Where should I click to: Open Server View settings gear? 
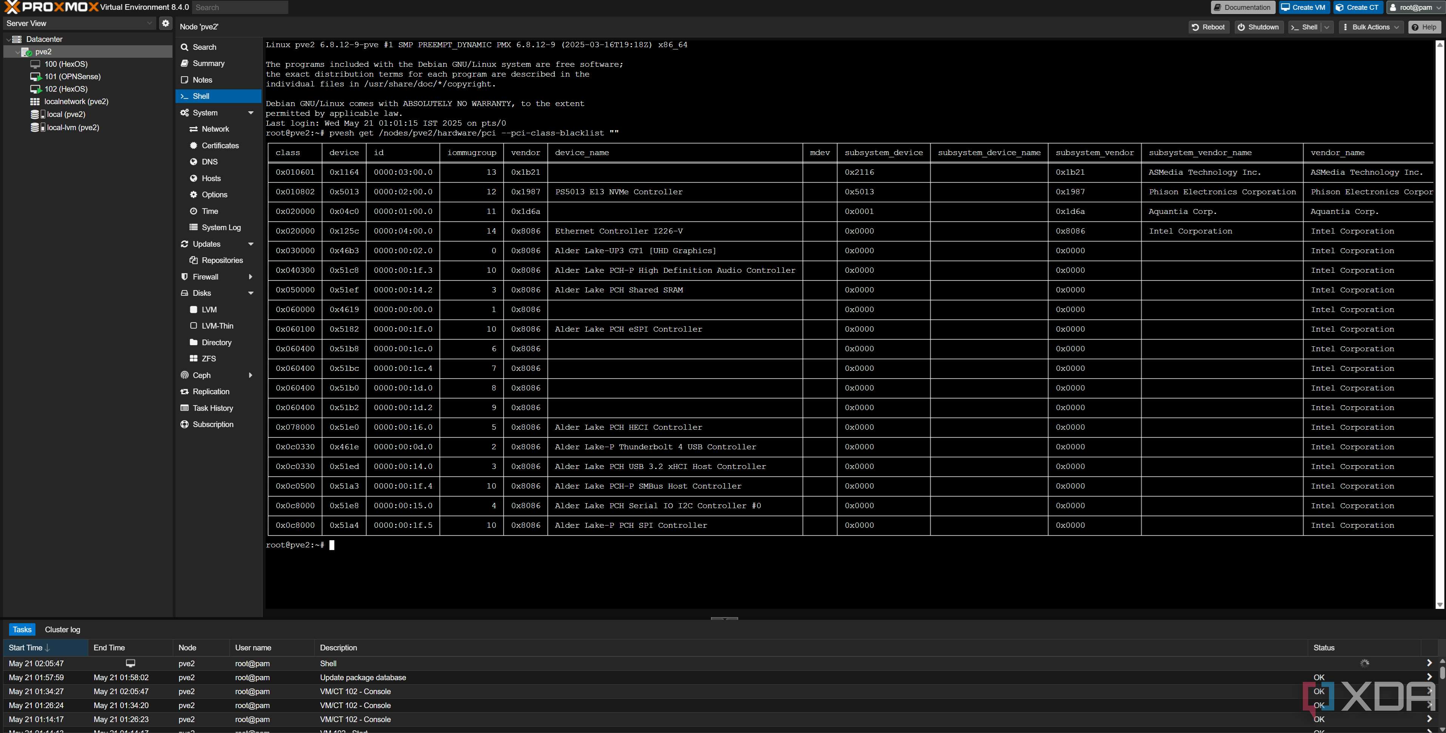[x=166, y=23]
